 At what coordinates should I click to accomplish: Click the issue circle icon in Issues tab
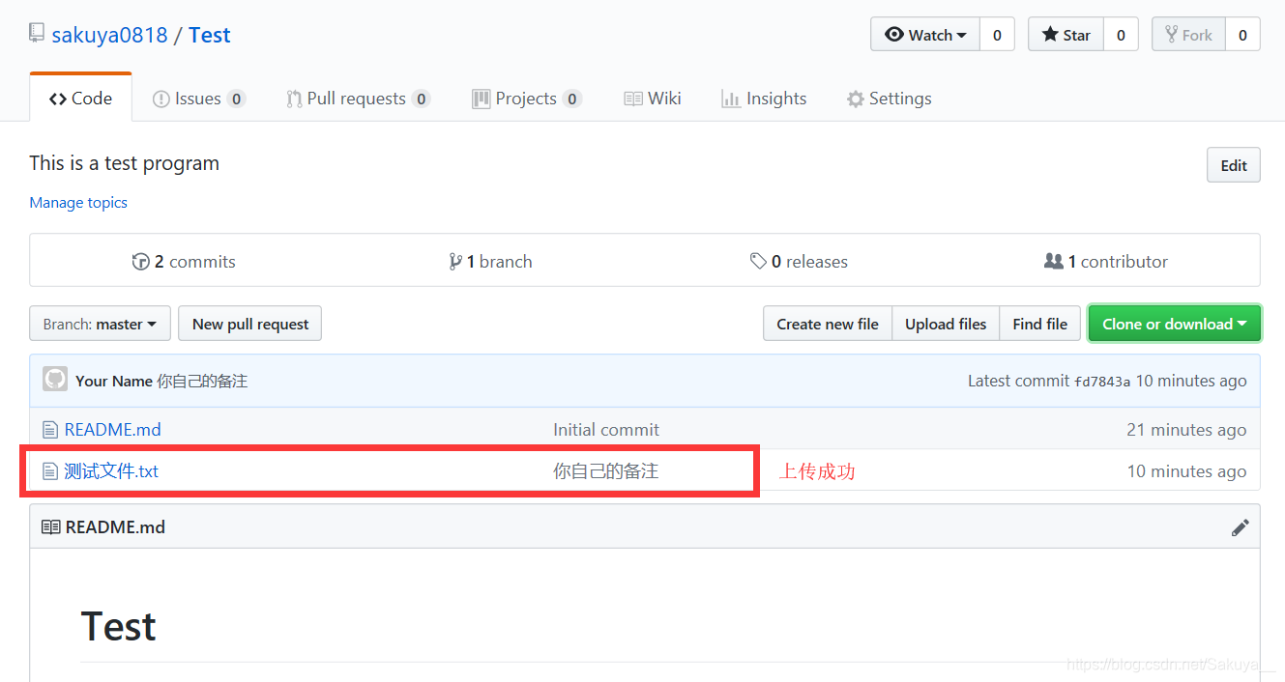(161, 99)
